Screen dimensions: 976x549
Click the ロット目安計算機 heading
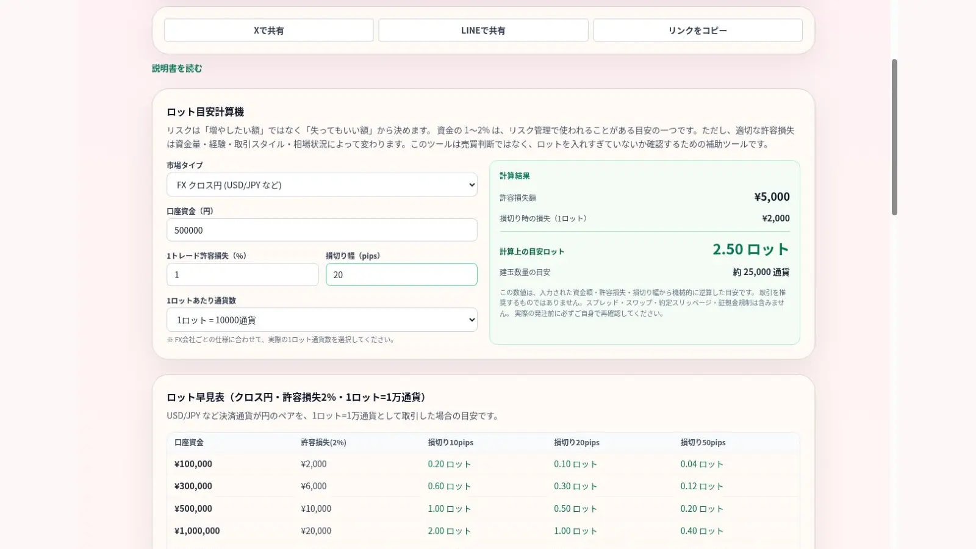[206, 112]
